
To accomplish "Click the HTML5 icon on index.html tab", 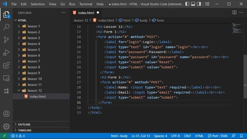I will (74, 13).
